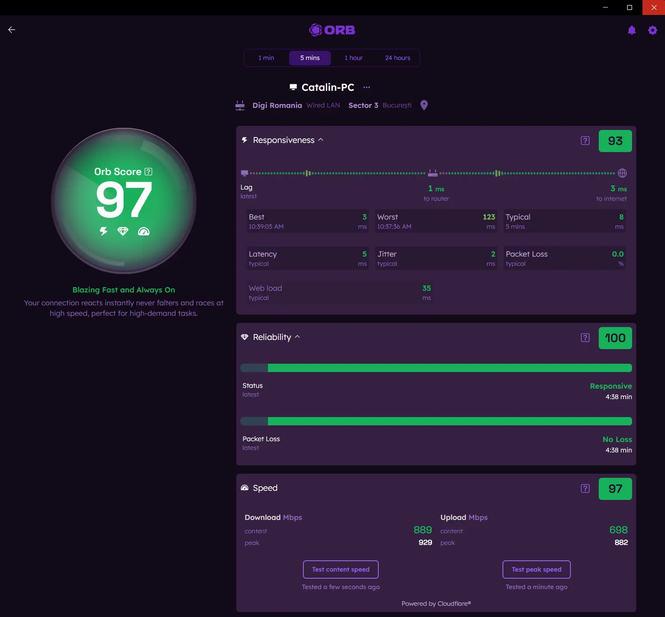Click Test content speed button
The width and height of the screenshot is (665, 617).
coord(340,570)
